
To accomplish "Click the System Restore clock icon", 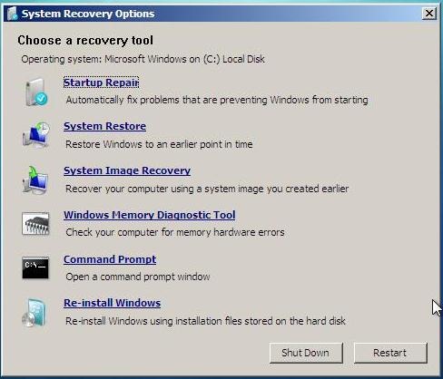I will tap(36, 135).
